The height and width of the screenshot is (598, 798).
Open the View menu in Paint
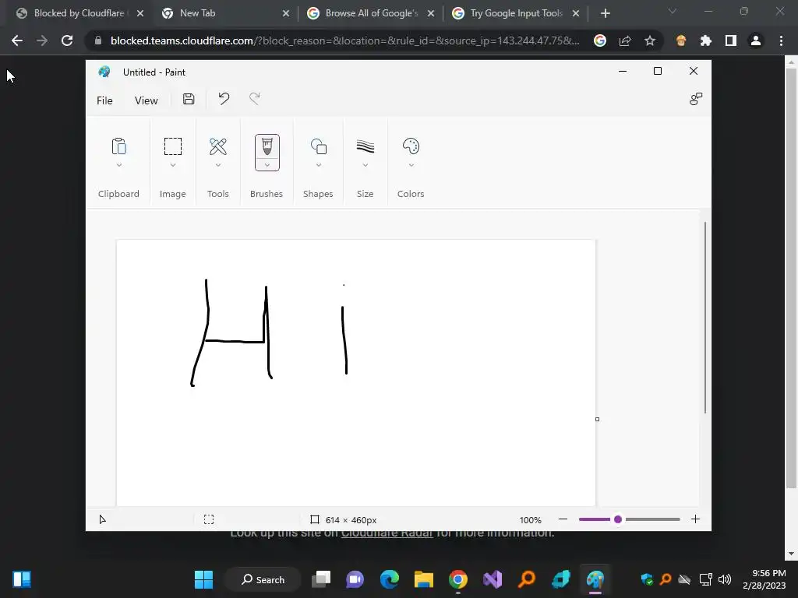pyautogui.click(x=146, y=100)
